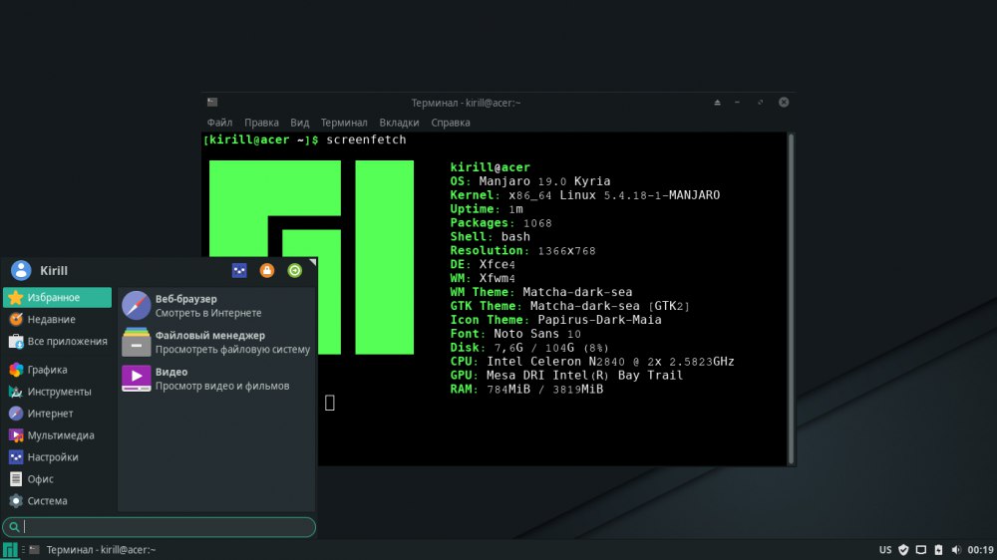Launch the Видео player entry
Image resolution: width=997 pixels, height=560 pixels.
(x=216, y=379)
